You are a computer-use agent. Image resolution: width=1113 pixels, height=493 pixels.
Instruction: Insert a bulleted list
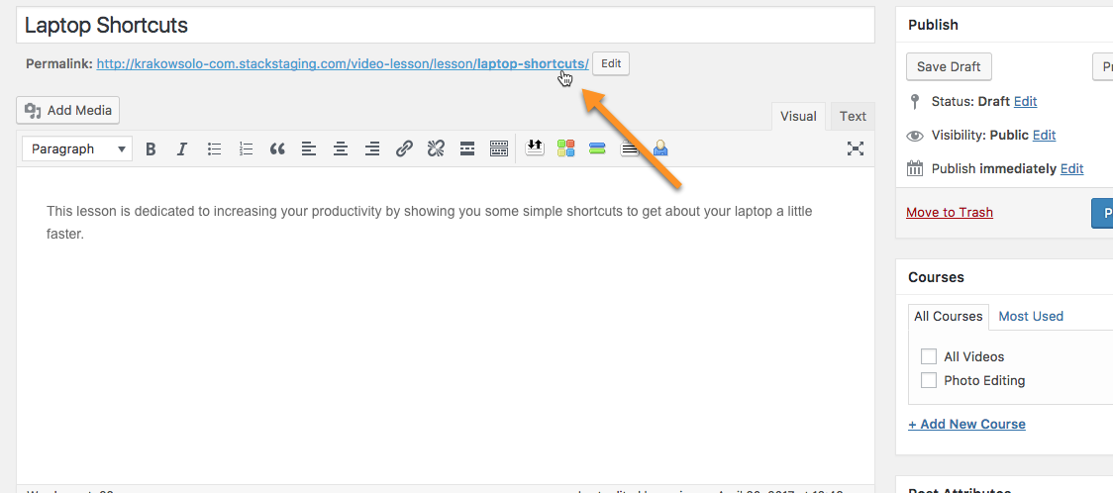(x=214, y=148)
